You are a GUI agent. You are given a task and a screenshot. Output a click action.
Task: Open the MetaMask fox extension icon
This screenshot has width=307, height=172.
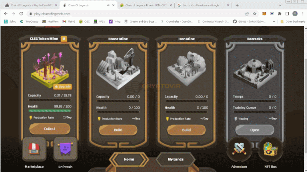tap(264, 14)
